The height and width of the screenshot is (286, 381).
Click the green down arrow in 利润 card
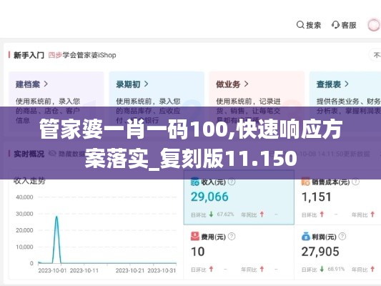point(322,270)
